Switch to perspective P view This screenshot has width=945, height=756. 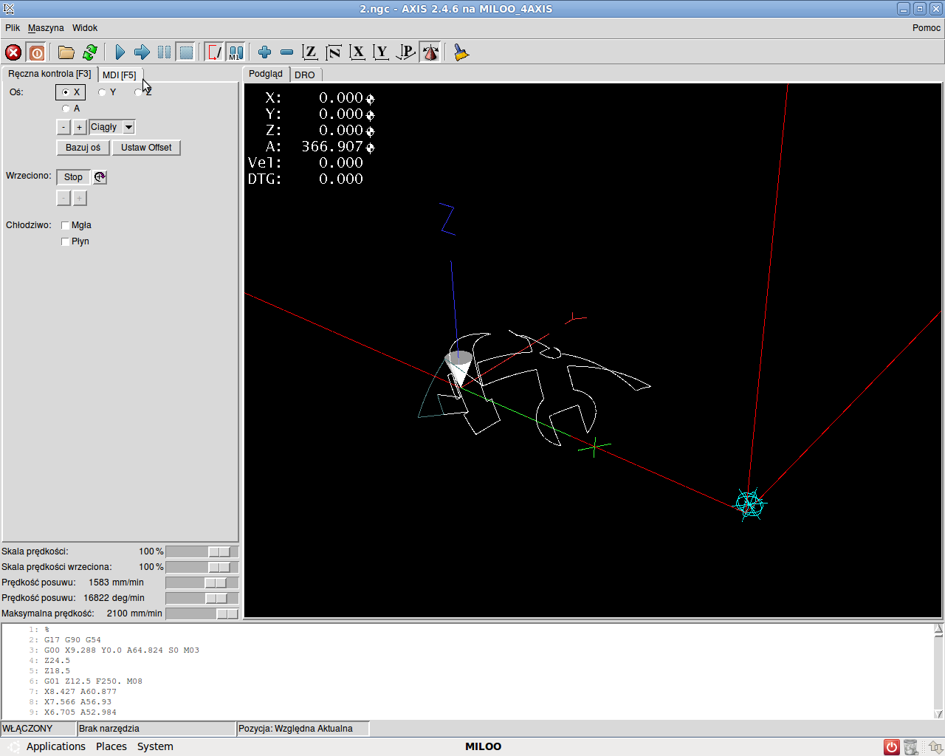point(405,52)
